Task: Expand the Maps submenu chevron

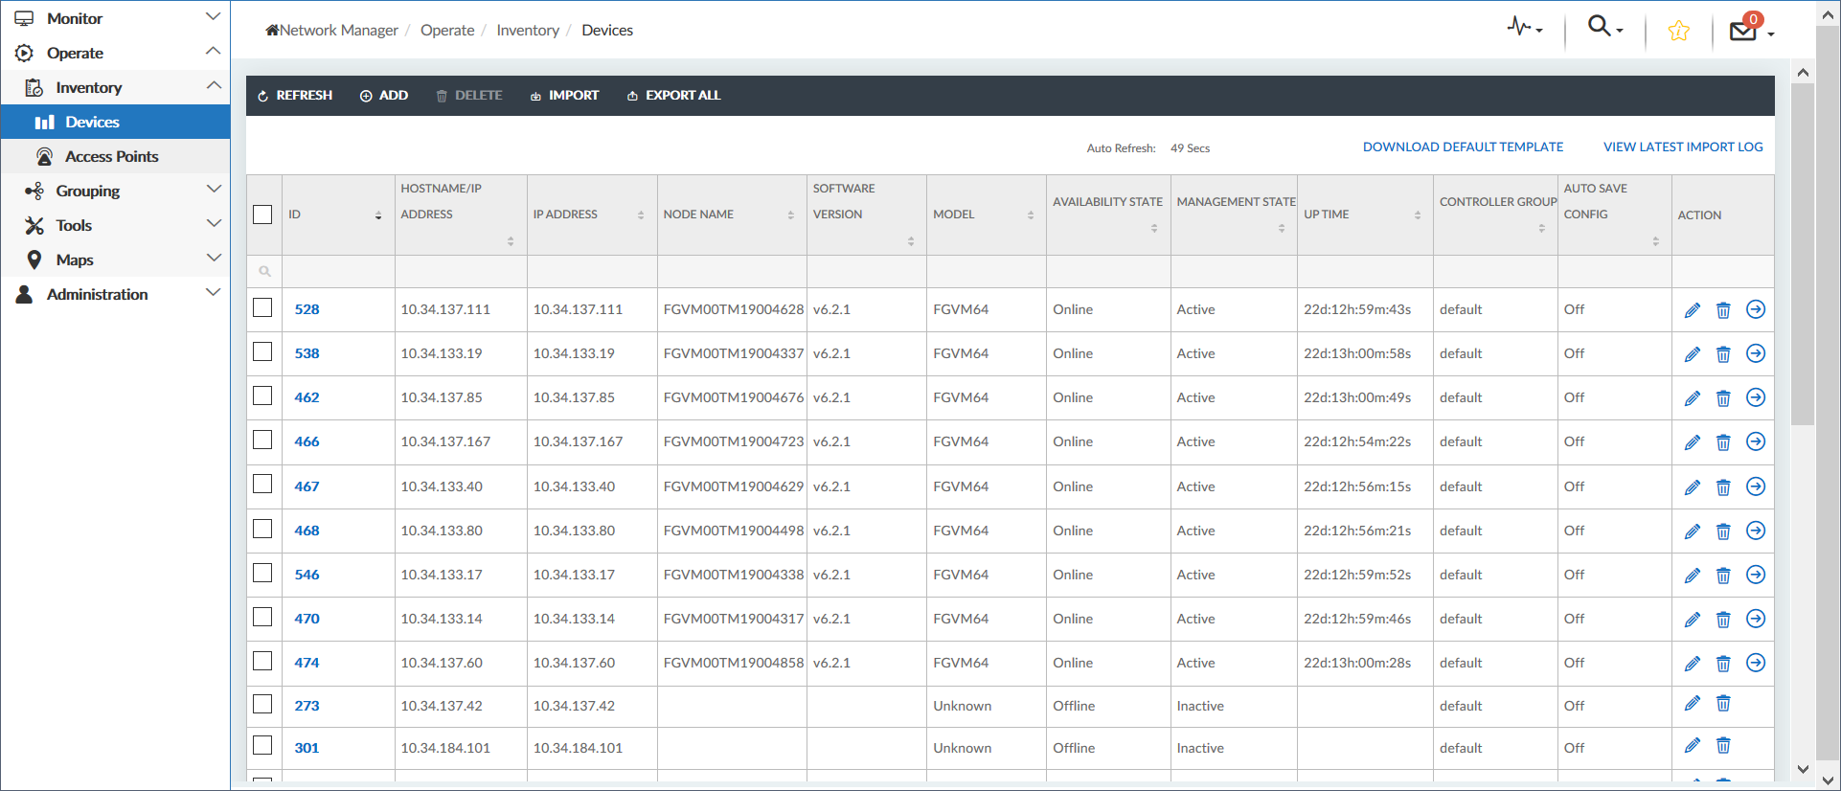Action: pos(214,258)
